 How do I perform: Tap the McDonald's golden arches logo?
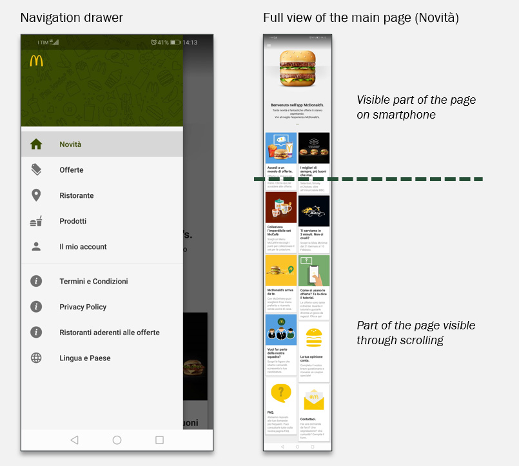point(36,61)
